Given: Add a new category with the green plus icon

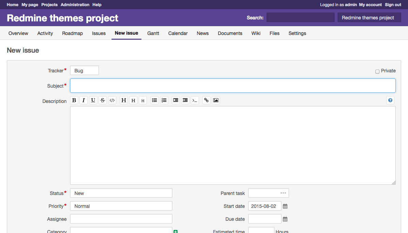Looking at the screenshot, I should pyautogui.click(x=175, y=231).
